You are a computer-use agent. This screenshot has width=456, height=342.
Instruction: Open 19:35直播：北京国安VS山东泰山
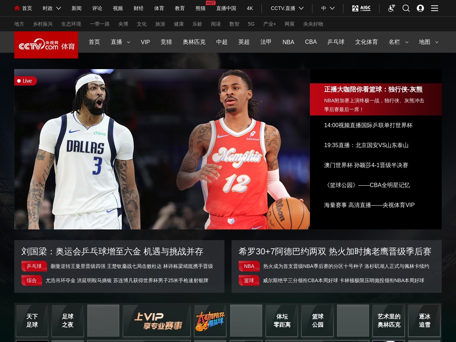coord(366,145)
